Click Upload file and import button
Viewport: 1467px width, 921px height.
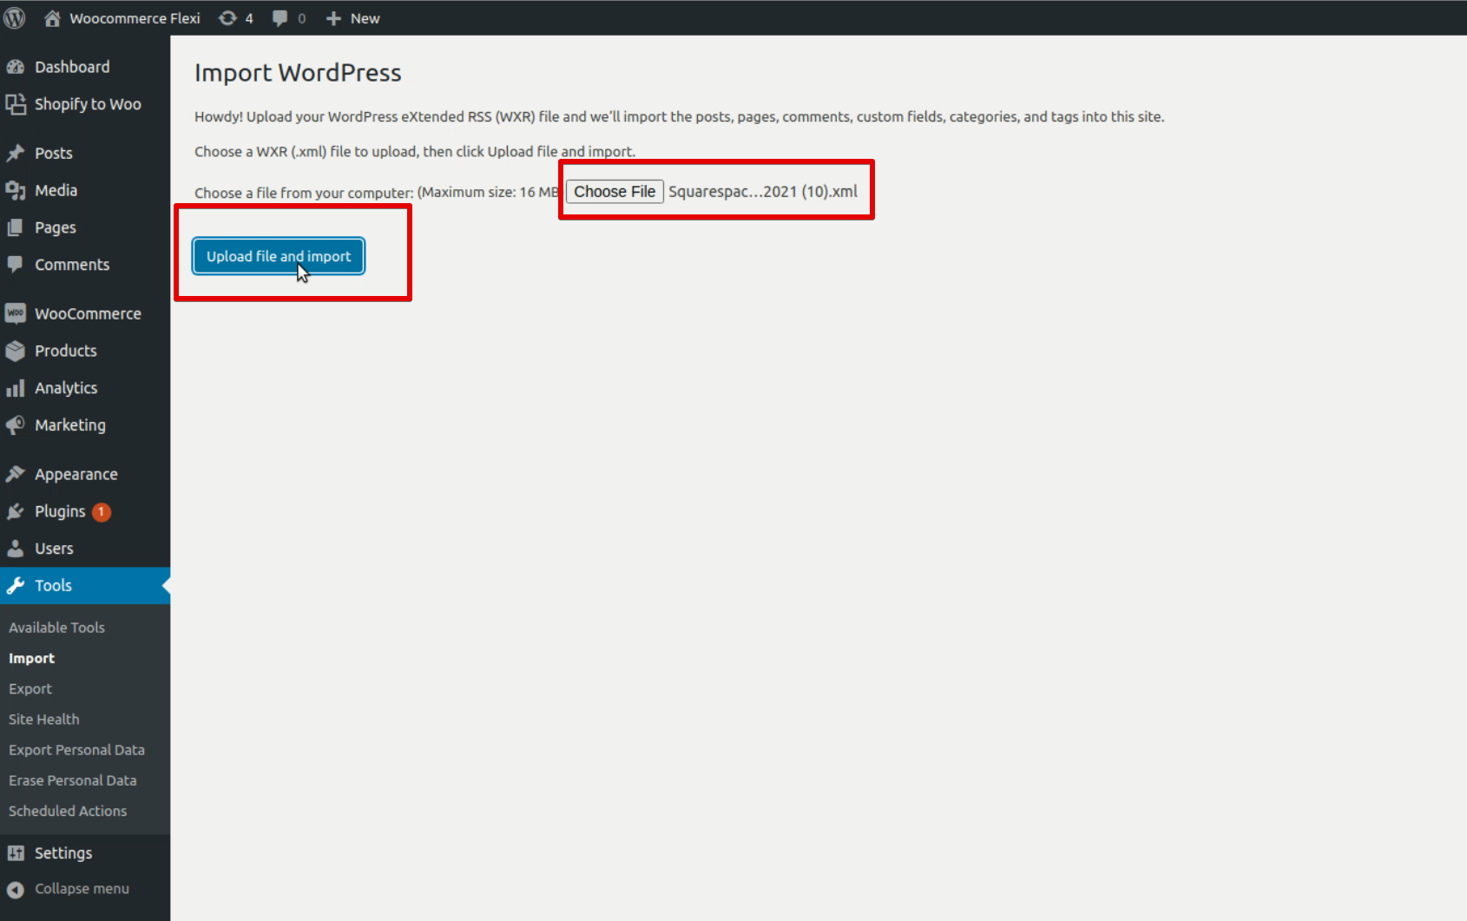279,256
